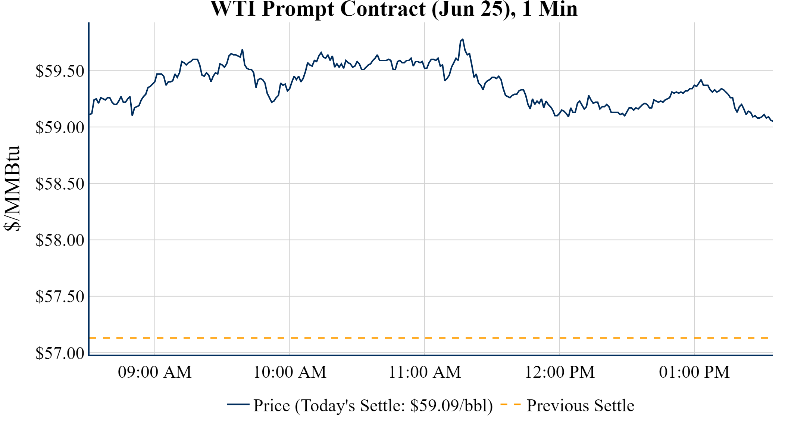This screenshot has height=430, width=788.
Task: Click the orange dashed Previous Settle line
Action: tap(410, 338)
